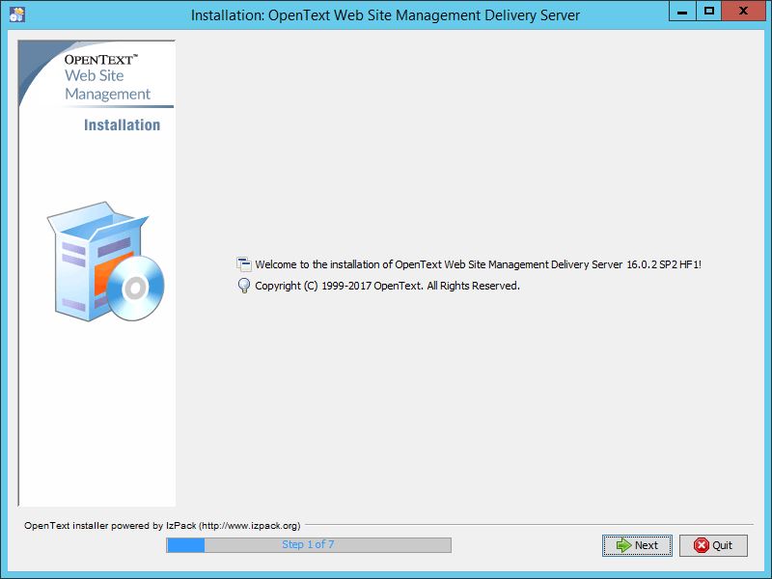
Task: Click the window icon beside the Welcome message
Action: pos(244,264)
